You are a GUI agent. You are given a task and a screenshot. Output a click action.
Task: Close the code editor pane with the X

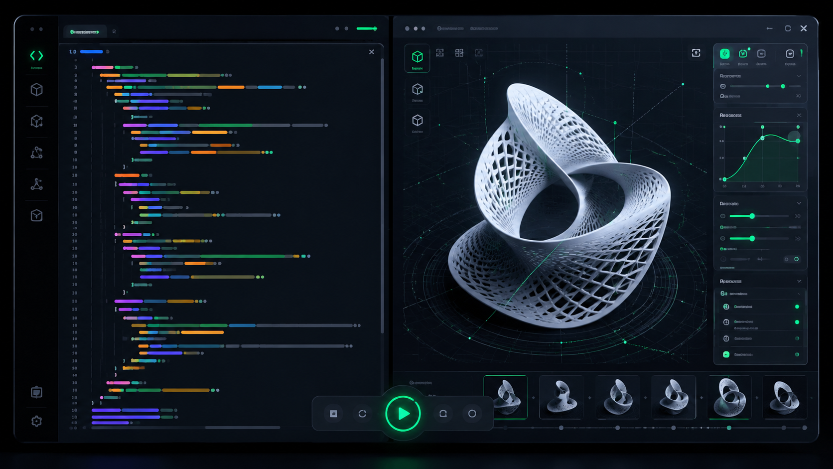coord(372,52)
